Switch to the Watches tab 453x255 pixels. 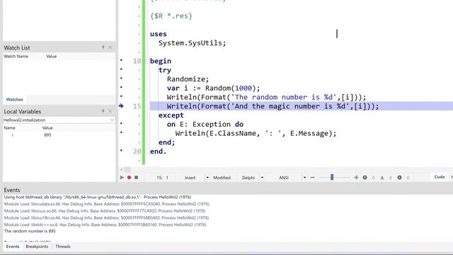click(14, 99)
